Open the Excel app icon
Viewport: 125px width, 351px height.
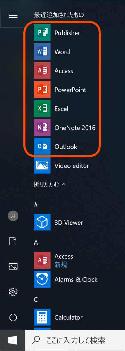point(42,109)
